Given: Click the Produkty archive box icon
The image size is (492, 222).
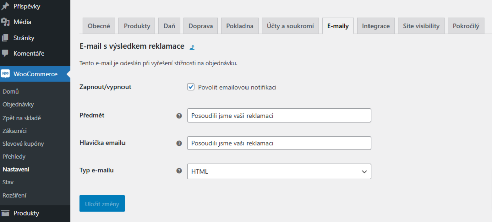Looking at the screenshot, I should point(5,213).
